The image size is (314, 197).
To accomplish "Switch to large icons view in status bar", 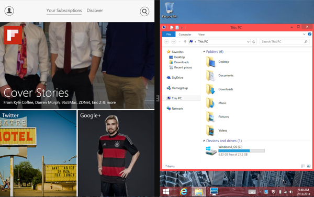I will (x=309, y=166).
